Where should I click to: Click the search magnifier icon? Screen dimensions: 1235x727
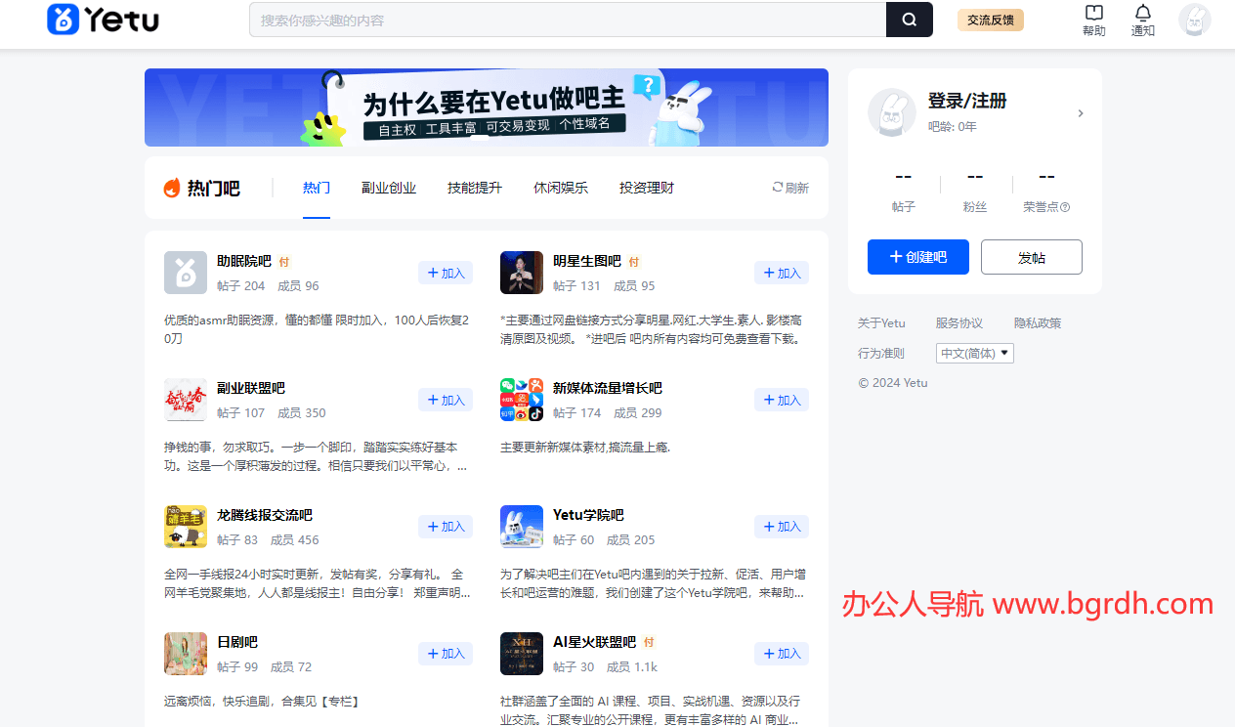point(909,20)
